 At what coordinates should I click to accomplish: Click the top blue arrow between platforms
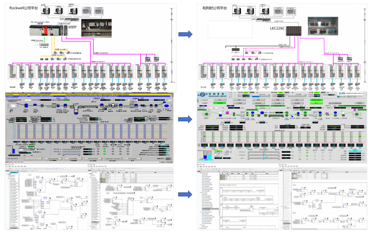[x=185, y=34]
